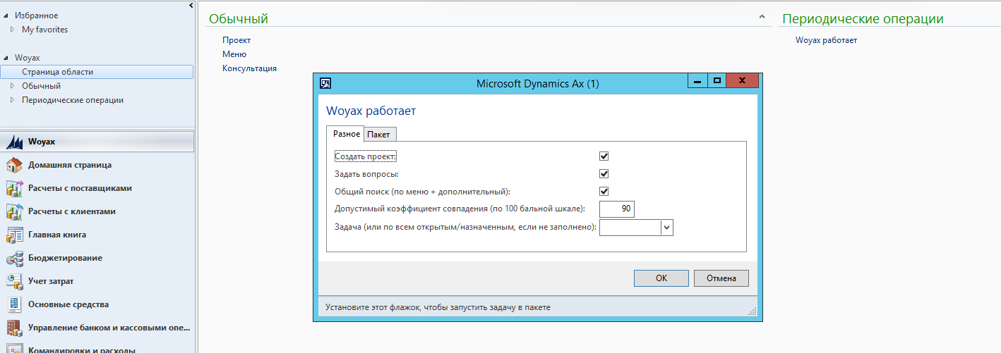Image resolution: width=1001 pixels, height=353 pixels.
Task: Disable the Общий поиск checkbox
Action: [604, 192]
